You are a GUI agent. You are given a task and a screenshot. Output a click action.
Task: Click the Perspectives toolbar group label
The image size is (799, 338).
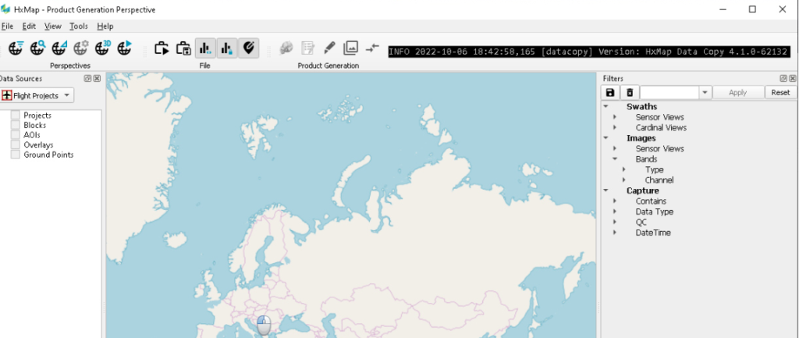point(70,66)
